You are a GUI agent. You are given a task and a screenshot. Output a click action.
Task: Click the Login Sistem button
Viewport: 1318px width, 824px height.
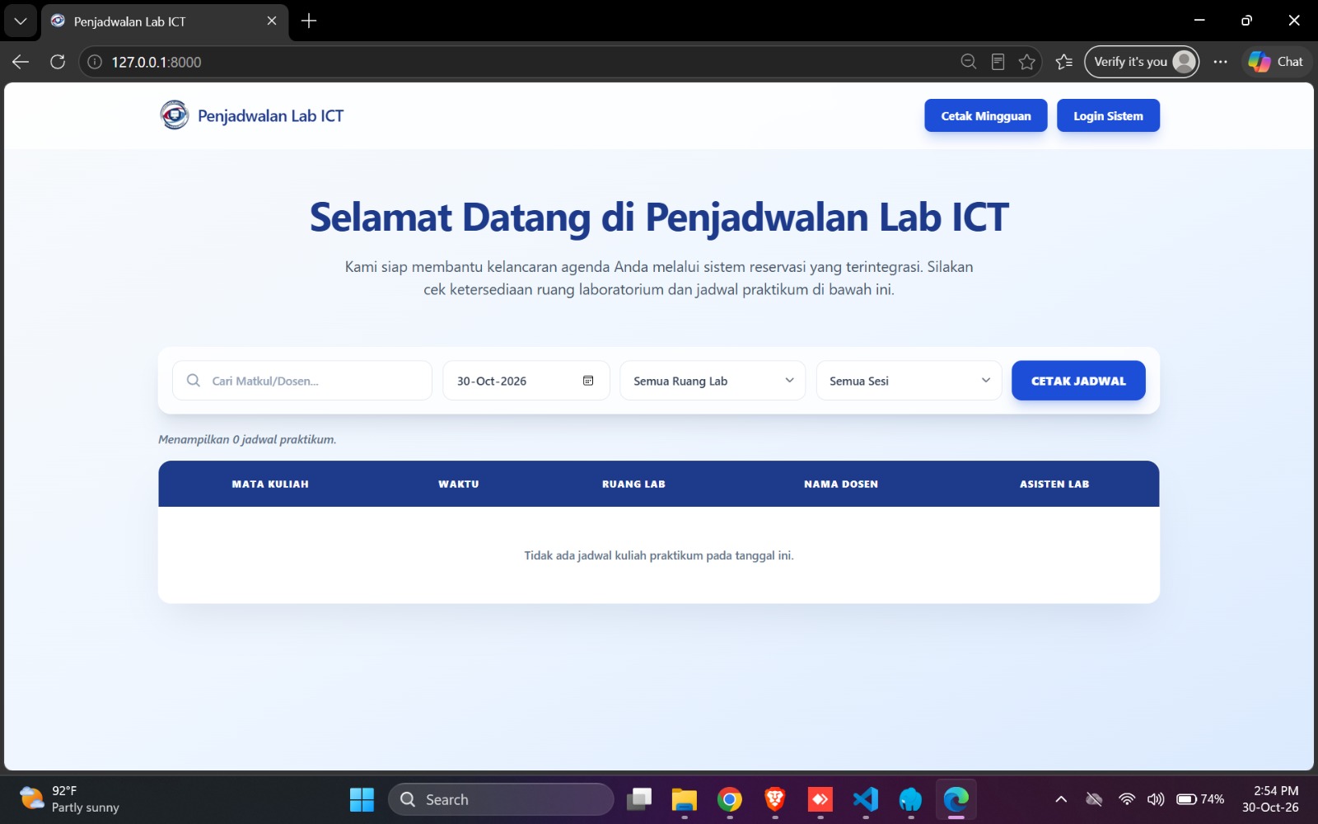point(1108,116)
